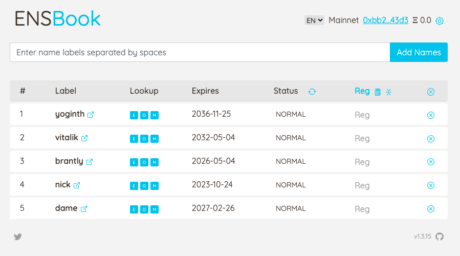Click the Expires column header
The width and height of the screenshot is (460, 256).
coord(205,91)
